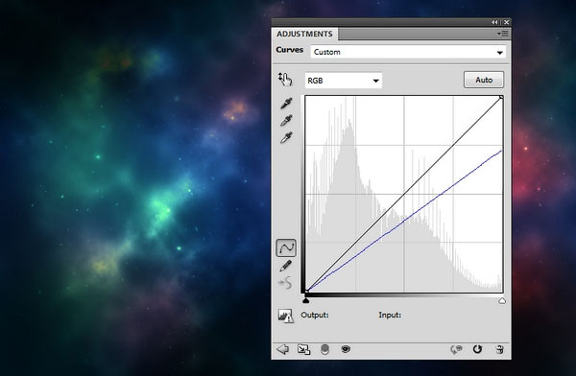
Task: Select the ADJUSTMENTS tab
Action: (304, 34)
